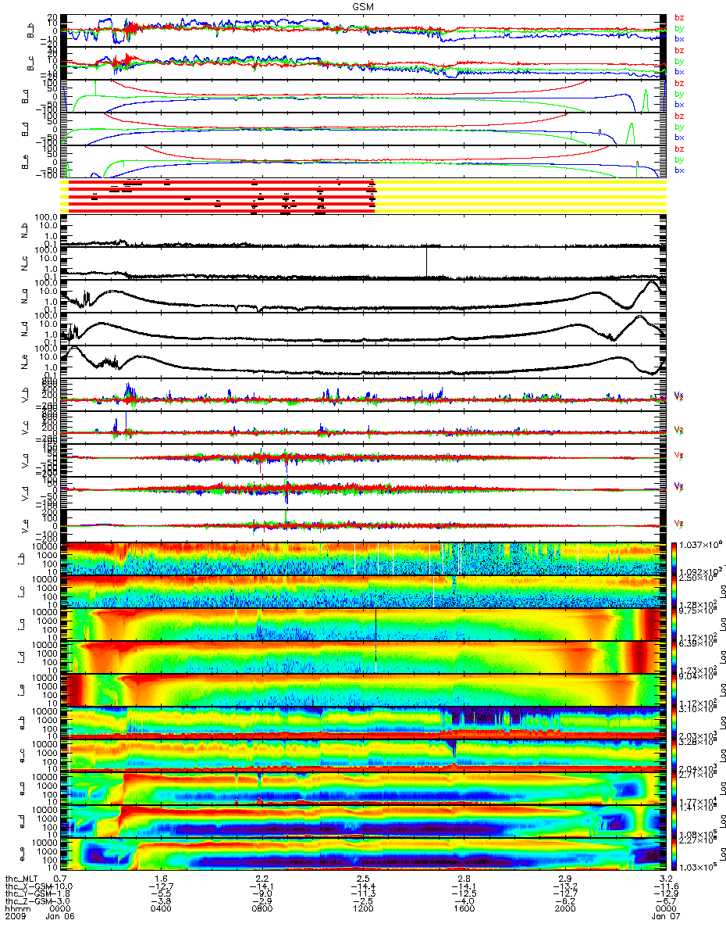This screenshot has width=726, height=938.
Task: Click the 1.037×10^8 colorbar maximum value
Action: pyautogui.click(x=702, y=543)
